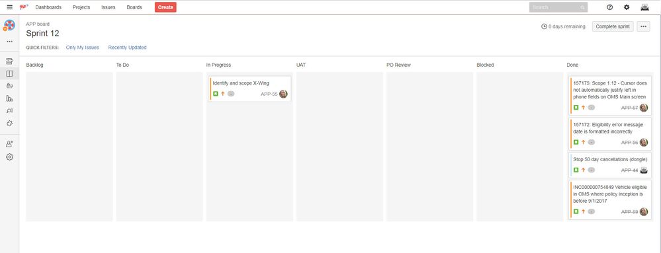Screen dimensions: 661x253
Task: Open the help question mark menu
Action: [x=609, y=7]
